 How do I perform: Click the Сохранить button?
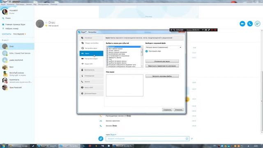(167, 110)
